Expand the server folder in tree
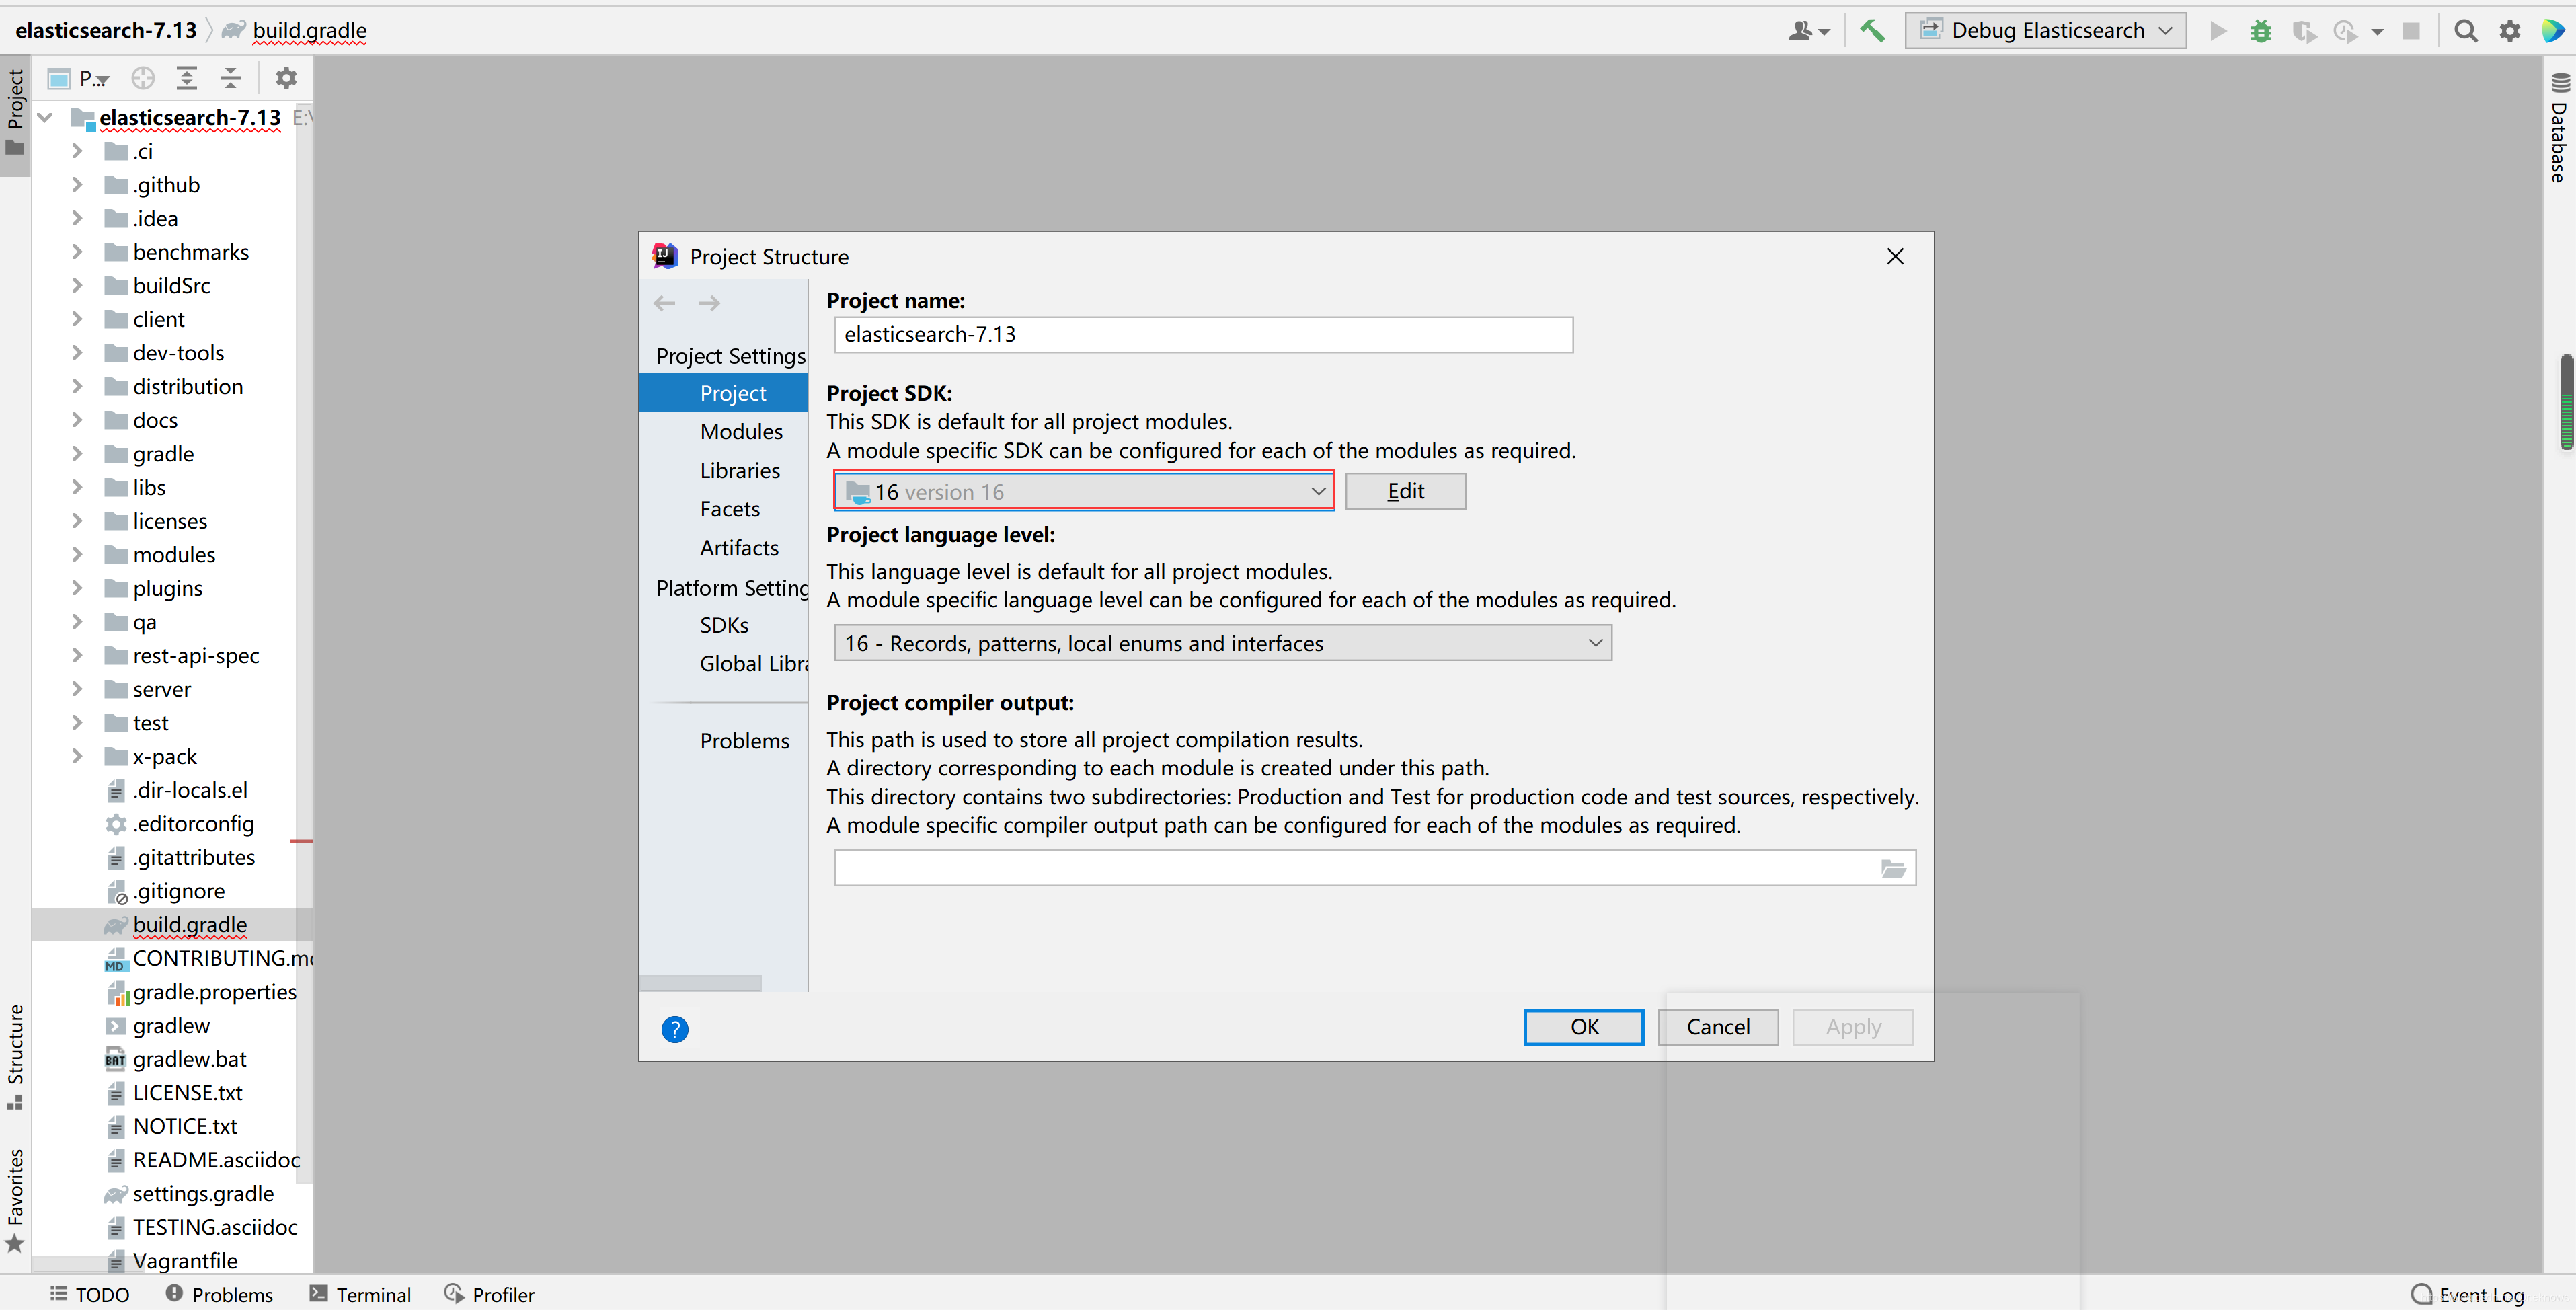 point(76,689)
